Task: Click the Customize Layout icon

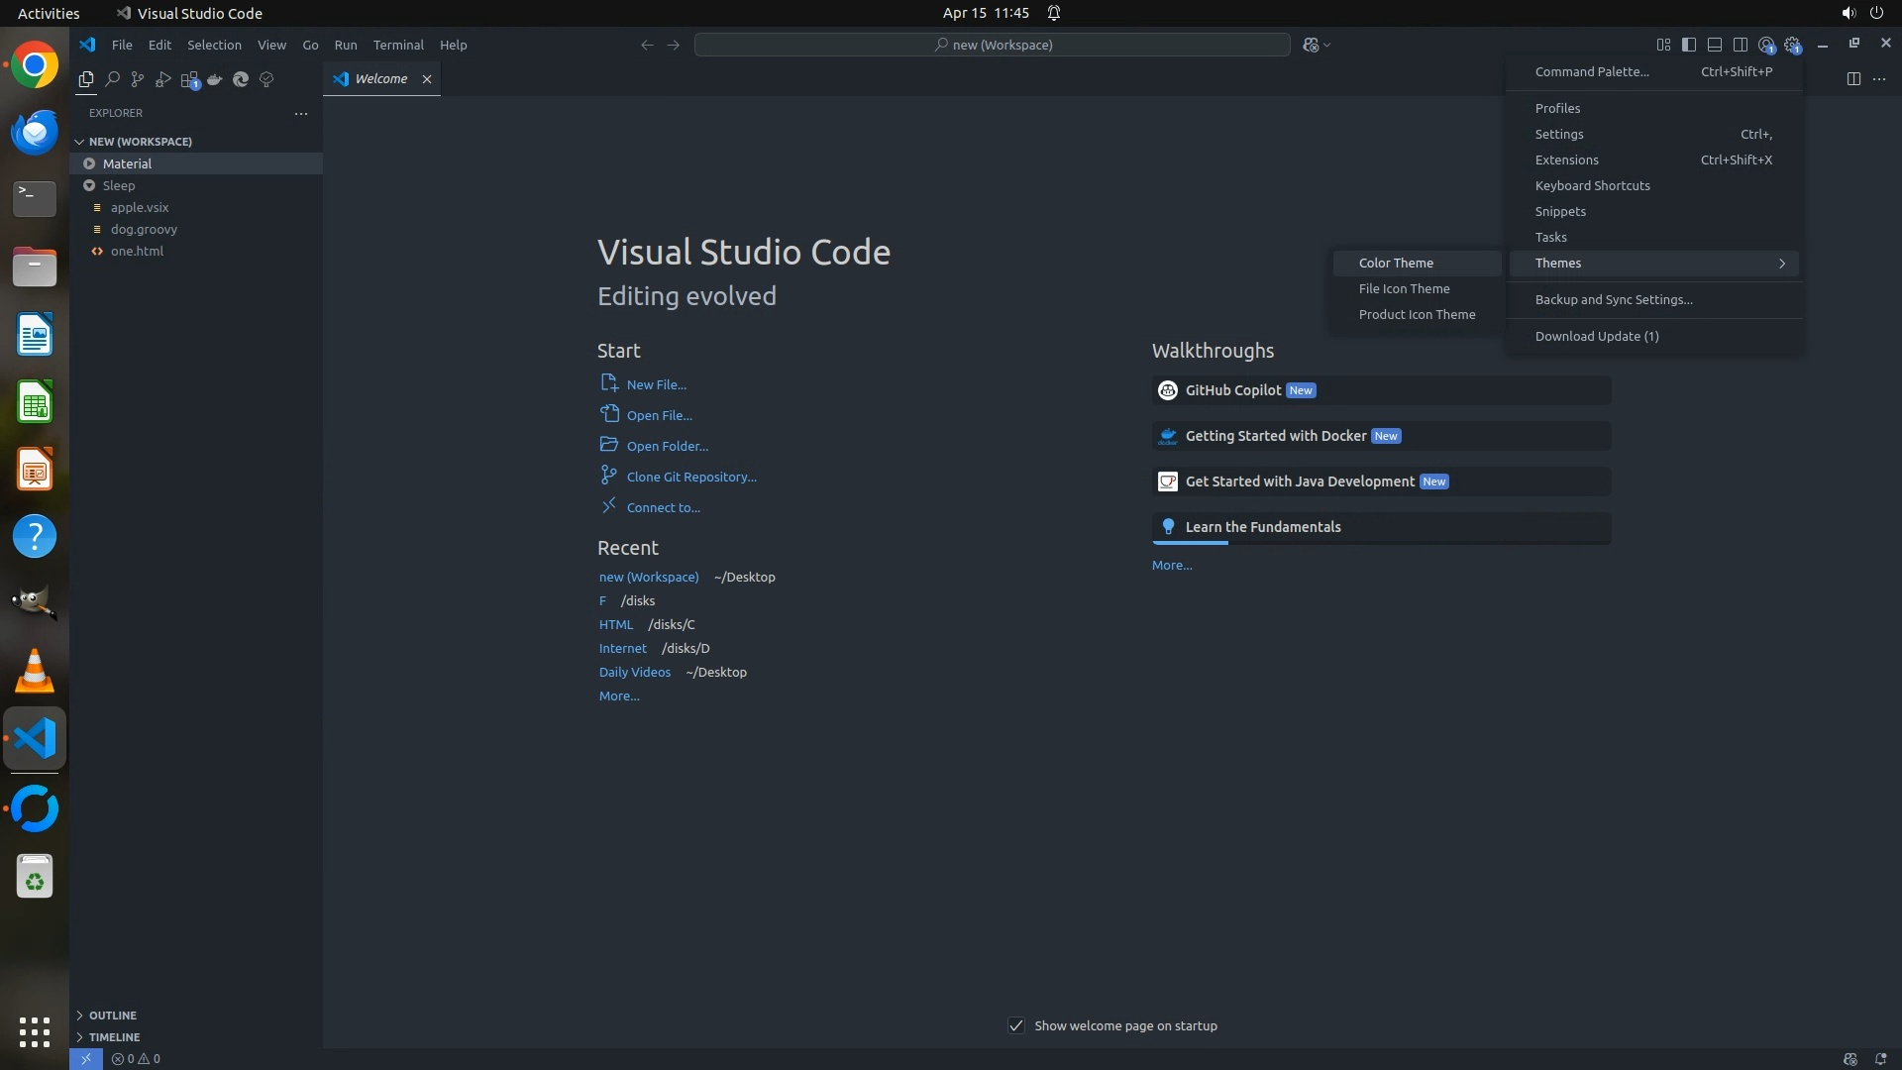Action: 1663,45
